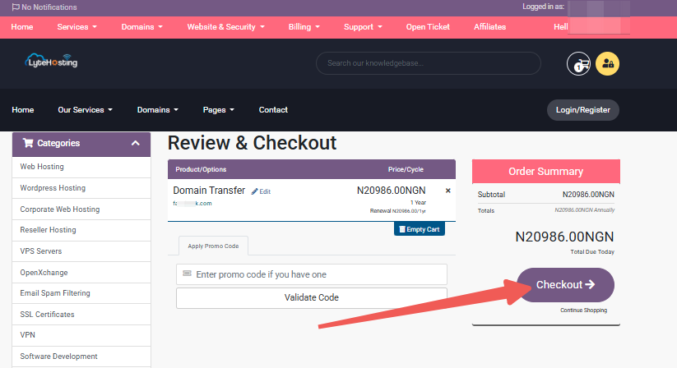Select SSL Certificates category
This screenshot has width=677, height=368.
click(x=81, y=314)
